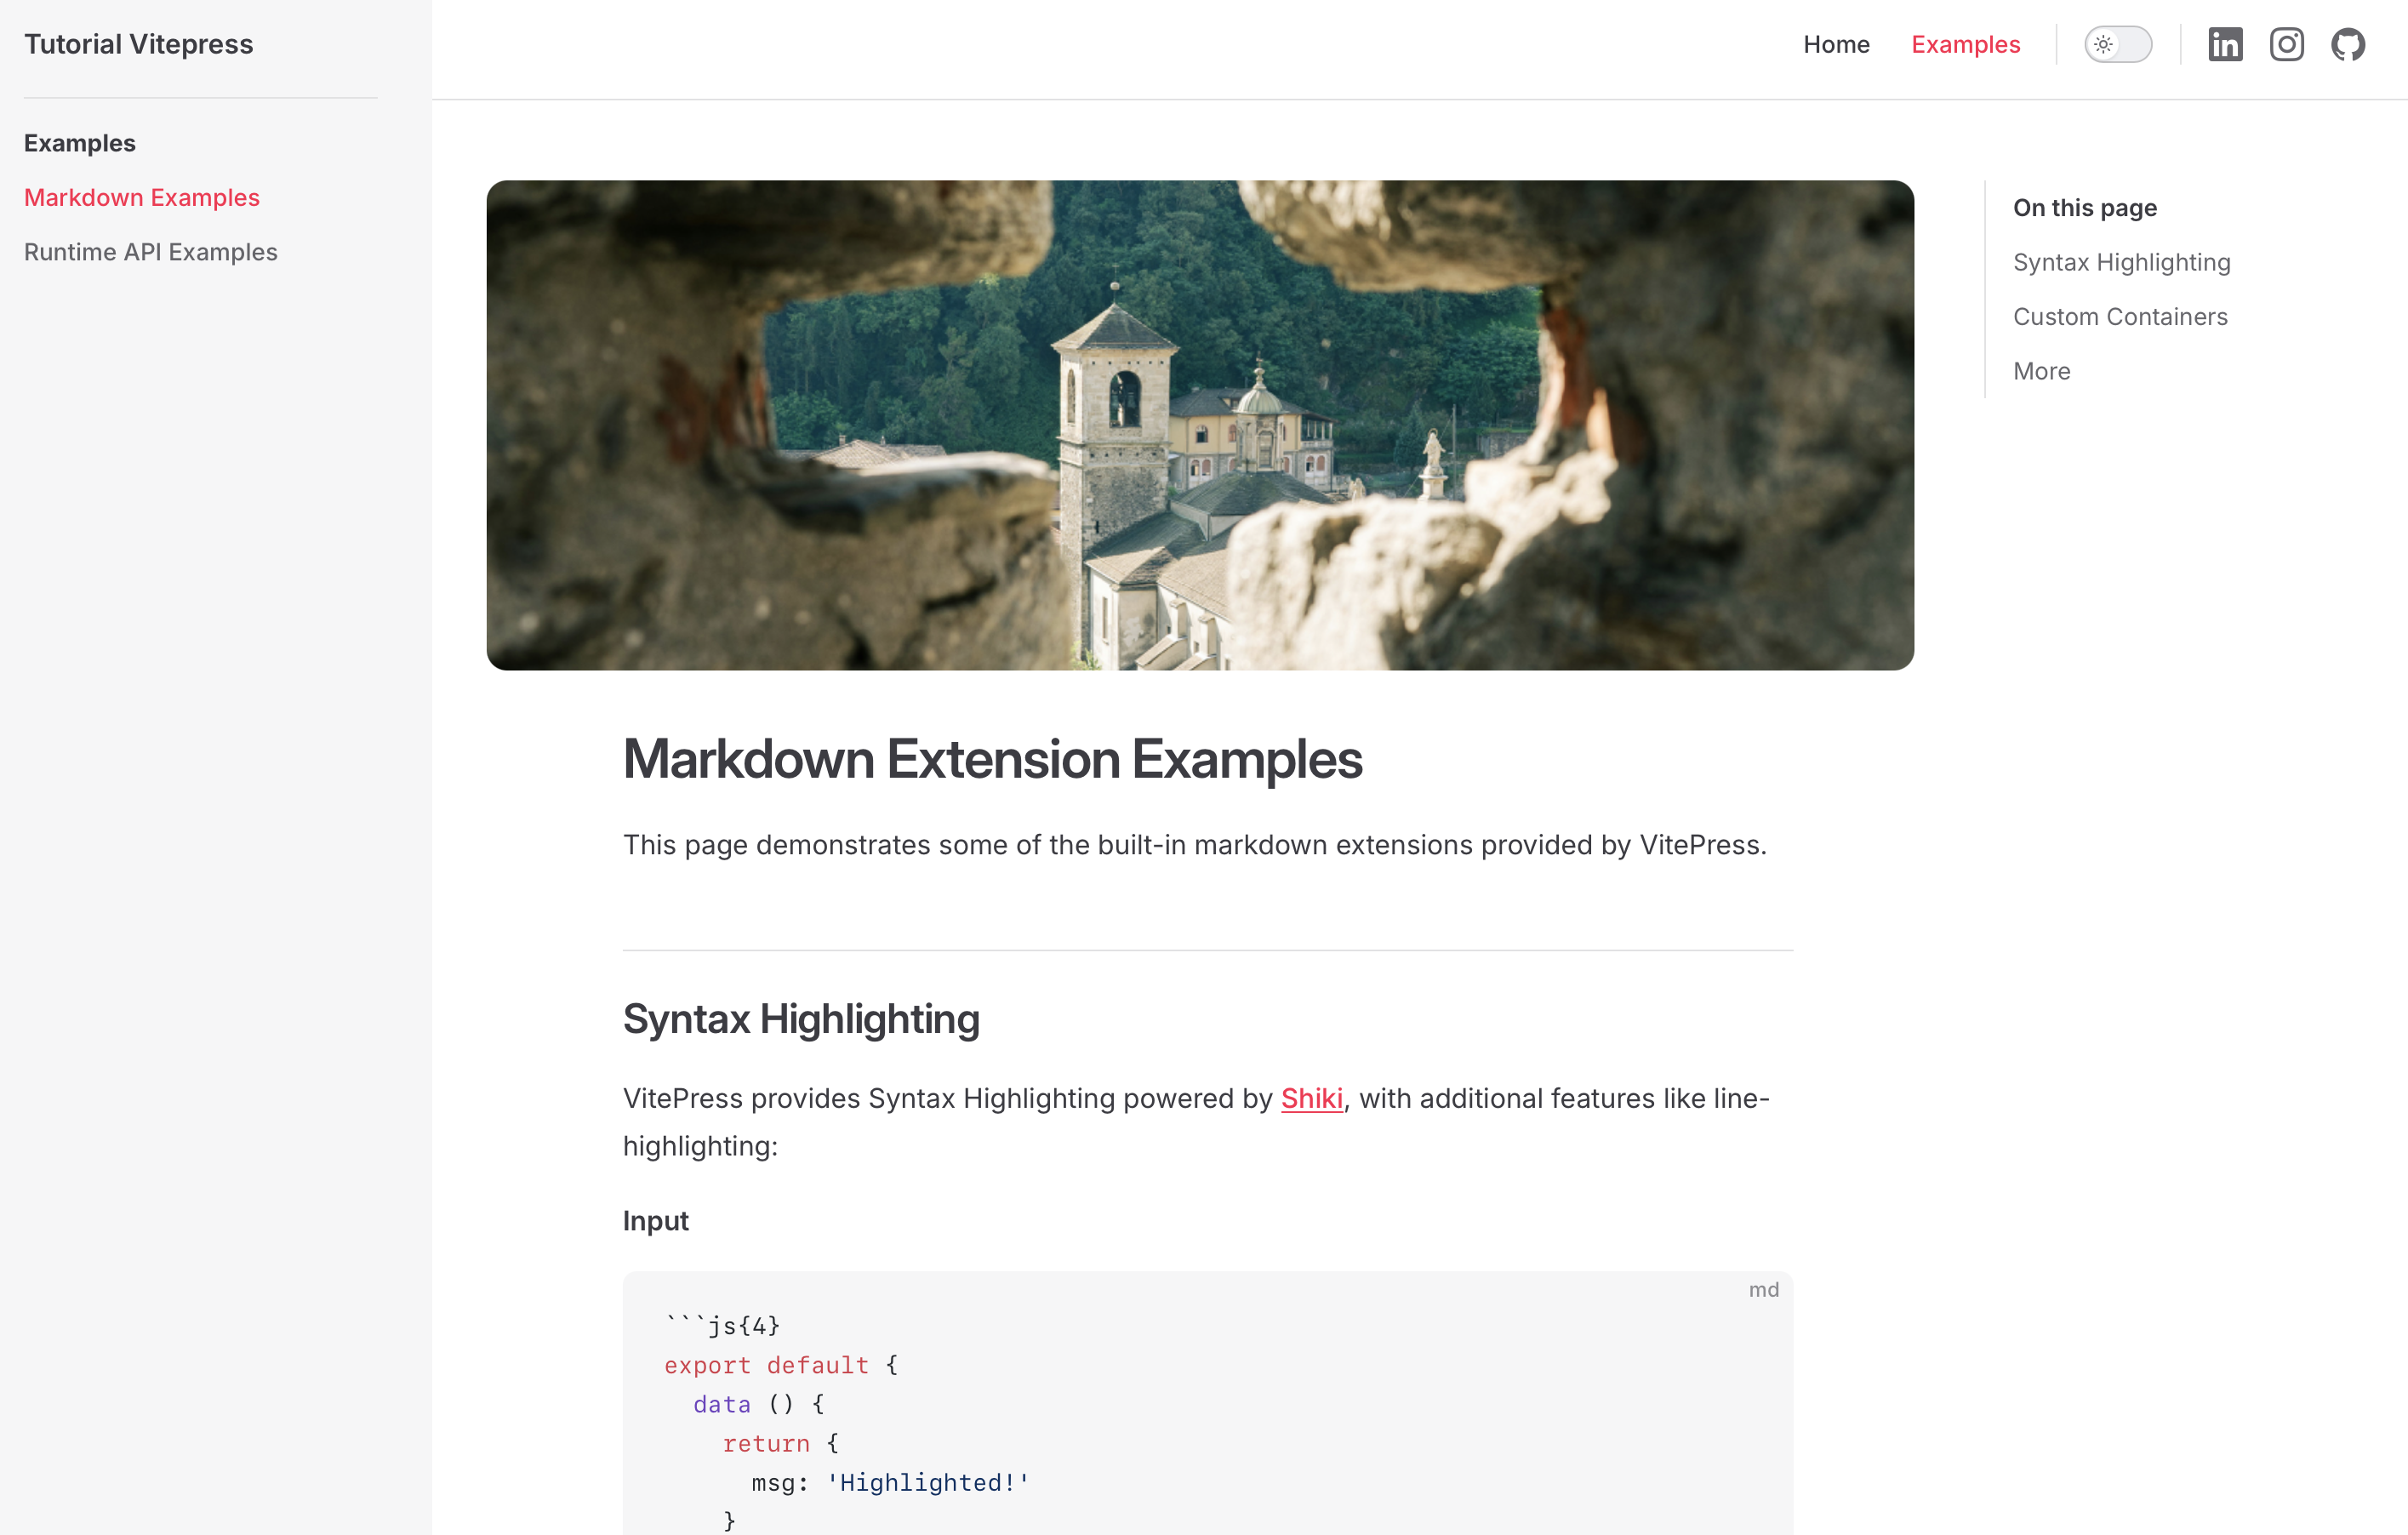The height and width of the screenshot is (1535, 2408).
Task: Jump to Custom Containers in outline
Action: click(x=2120, y=316)
